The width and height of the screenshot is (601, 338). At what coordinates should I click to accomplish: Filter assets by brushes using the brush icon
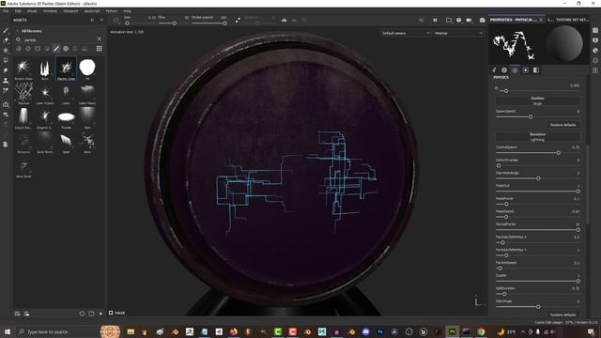[56, 49]
